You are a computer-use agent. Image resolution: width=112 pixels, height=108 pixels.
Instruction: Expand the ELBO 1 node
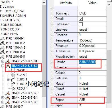tap(8, 79)
